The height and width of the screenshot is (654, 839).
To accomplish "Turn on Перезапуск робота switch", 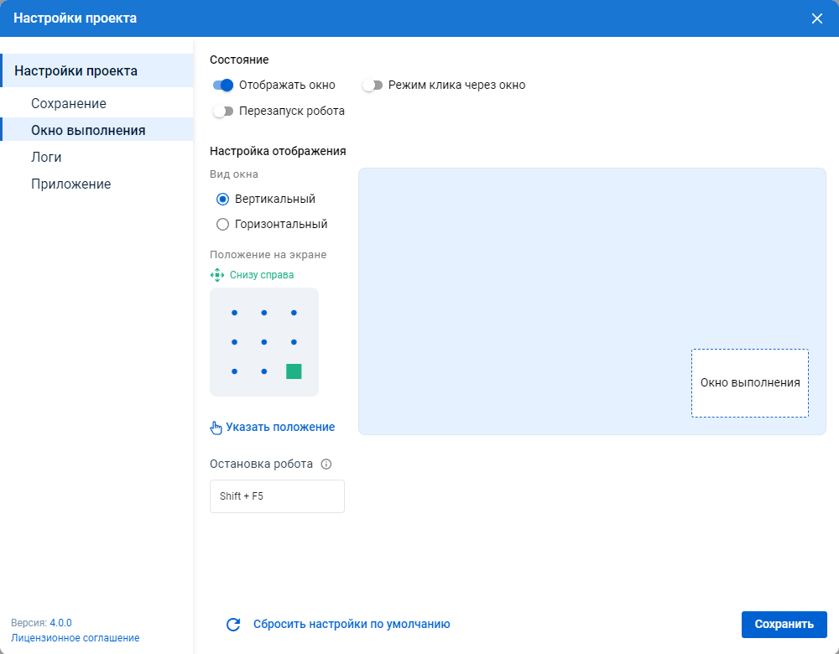I will 223,112.
